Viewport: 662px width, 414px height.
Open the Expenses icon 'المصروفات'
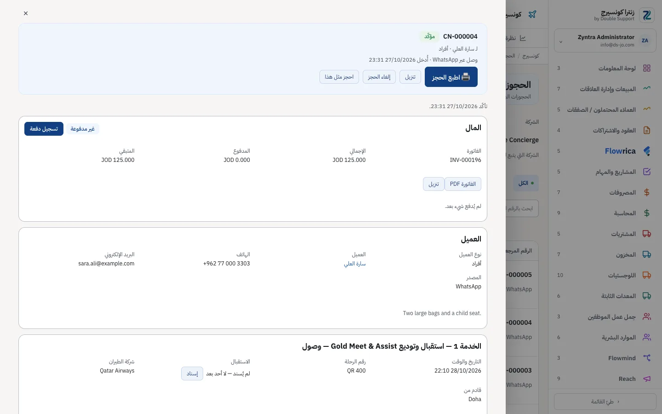pos(647,192)
